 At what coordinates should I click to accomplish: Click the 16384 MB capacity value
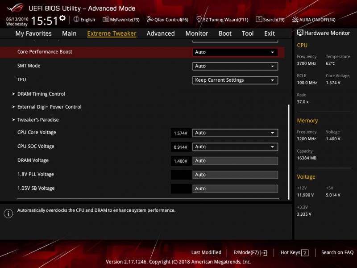click(307, 158)
